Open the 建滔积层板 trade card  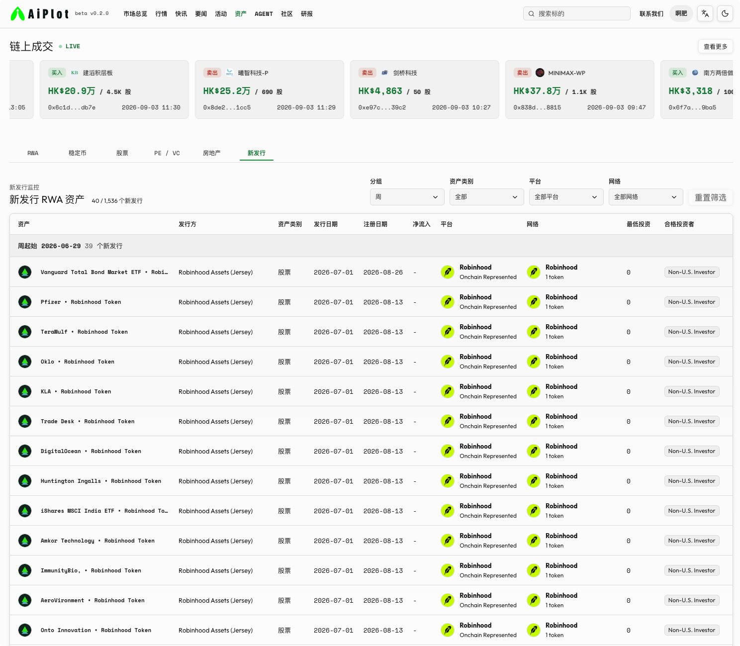(x=114, y=90)
